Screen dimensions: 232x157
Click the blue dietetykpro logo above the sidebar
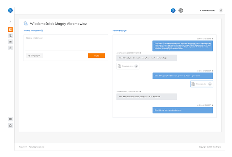tap(10, 10)
